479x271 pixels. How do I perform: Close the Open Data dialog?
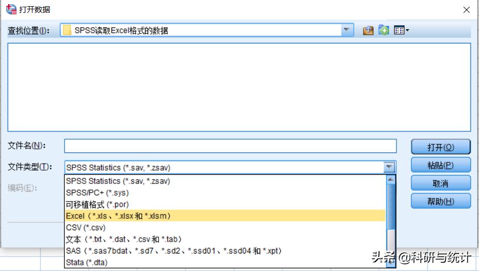coord(466,10)
